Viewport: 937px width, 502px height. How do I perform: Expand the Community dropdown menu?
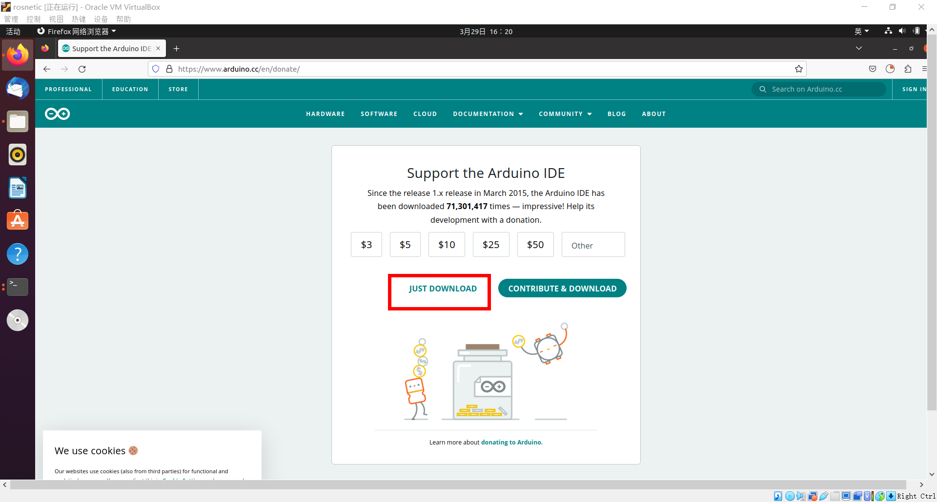click(x=565, y=114)
